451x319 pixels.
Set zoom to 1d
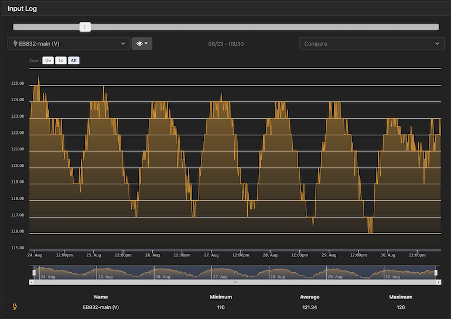[61, 60]
